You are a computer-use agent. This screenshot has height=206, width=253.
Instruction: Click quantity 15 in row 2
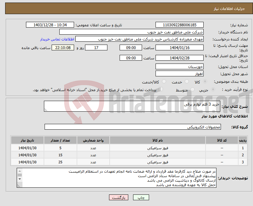[x=60, y=155]
